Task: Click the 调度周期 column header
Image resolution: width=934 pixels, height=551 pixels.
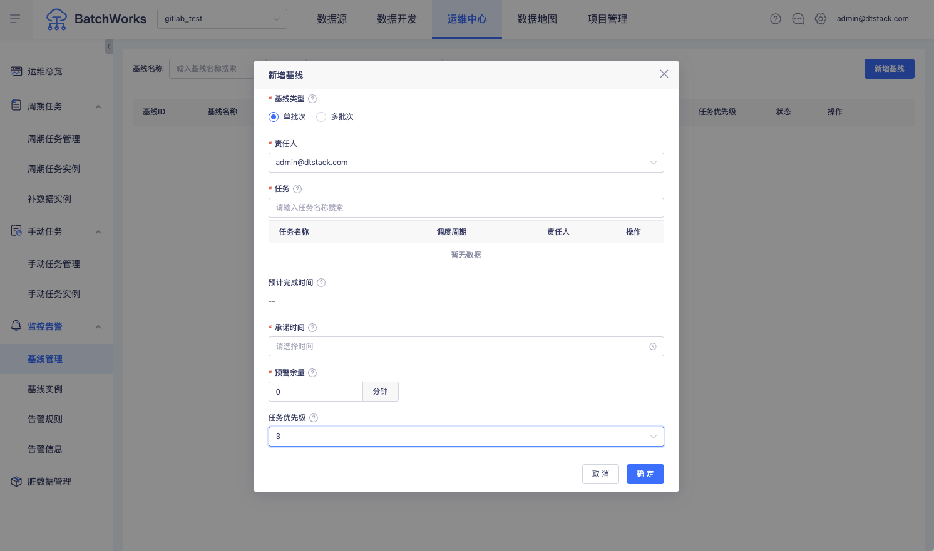Action: point(451,232)
